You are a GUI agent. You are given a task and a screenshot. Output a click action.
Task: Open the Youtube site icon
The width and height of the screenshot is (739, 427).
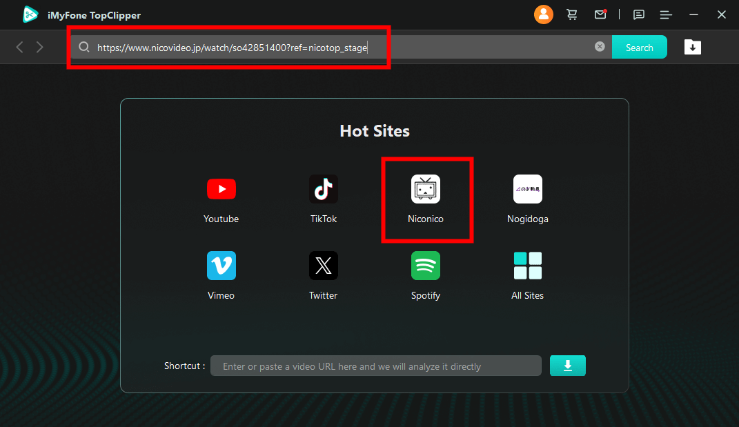pyautogui.click(x=221, y=189)
